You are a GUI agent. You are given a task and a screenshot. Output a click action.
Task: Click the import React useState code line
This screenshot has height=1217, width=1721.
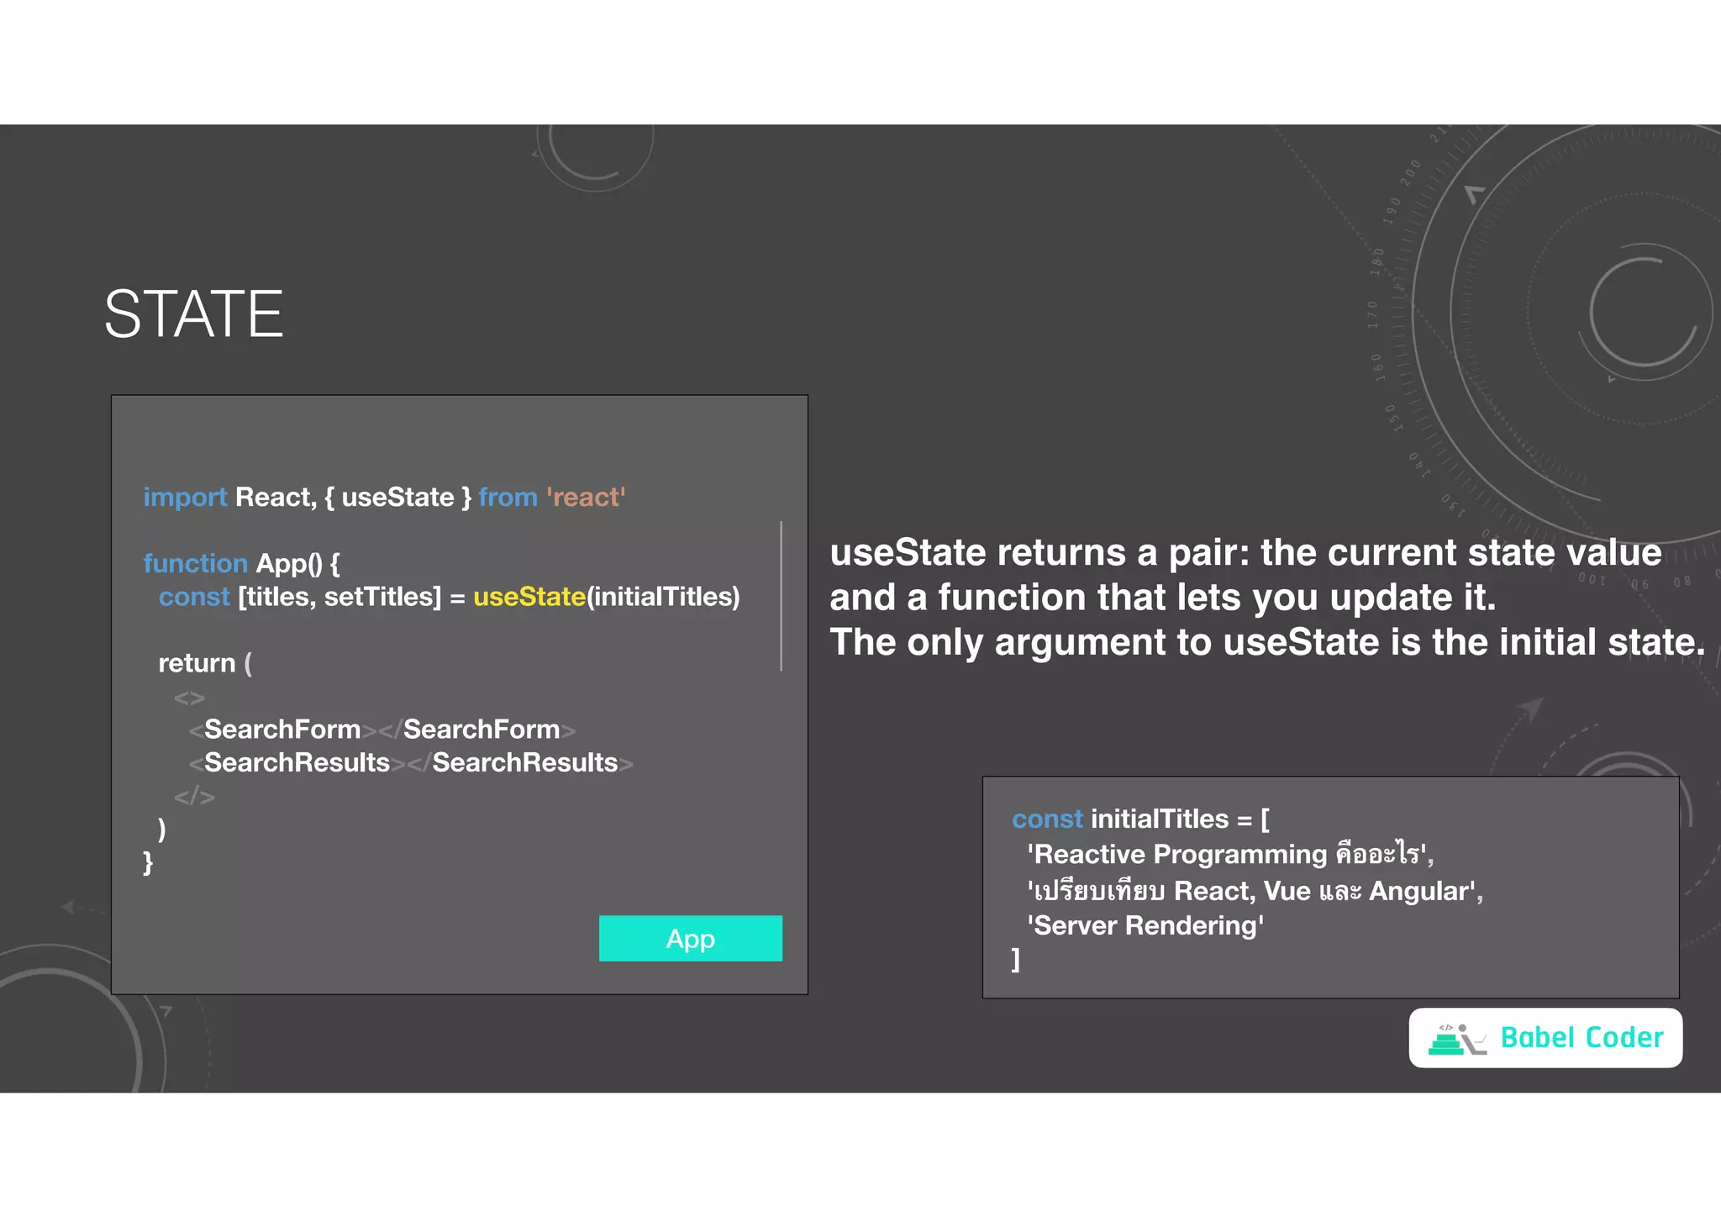[384, 497]
